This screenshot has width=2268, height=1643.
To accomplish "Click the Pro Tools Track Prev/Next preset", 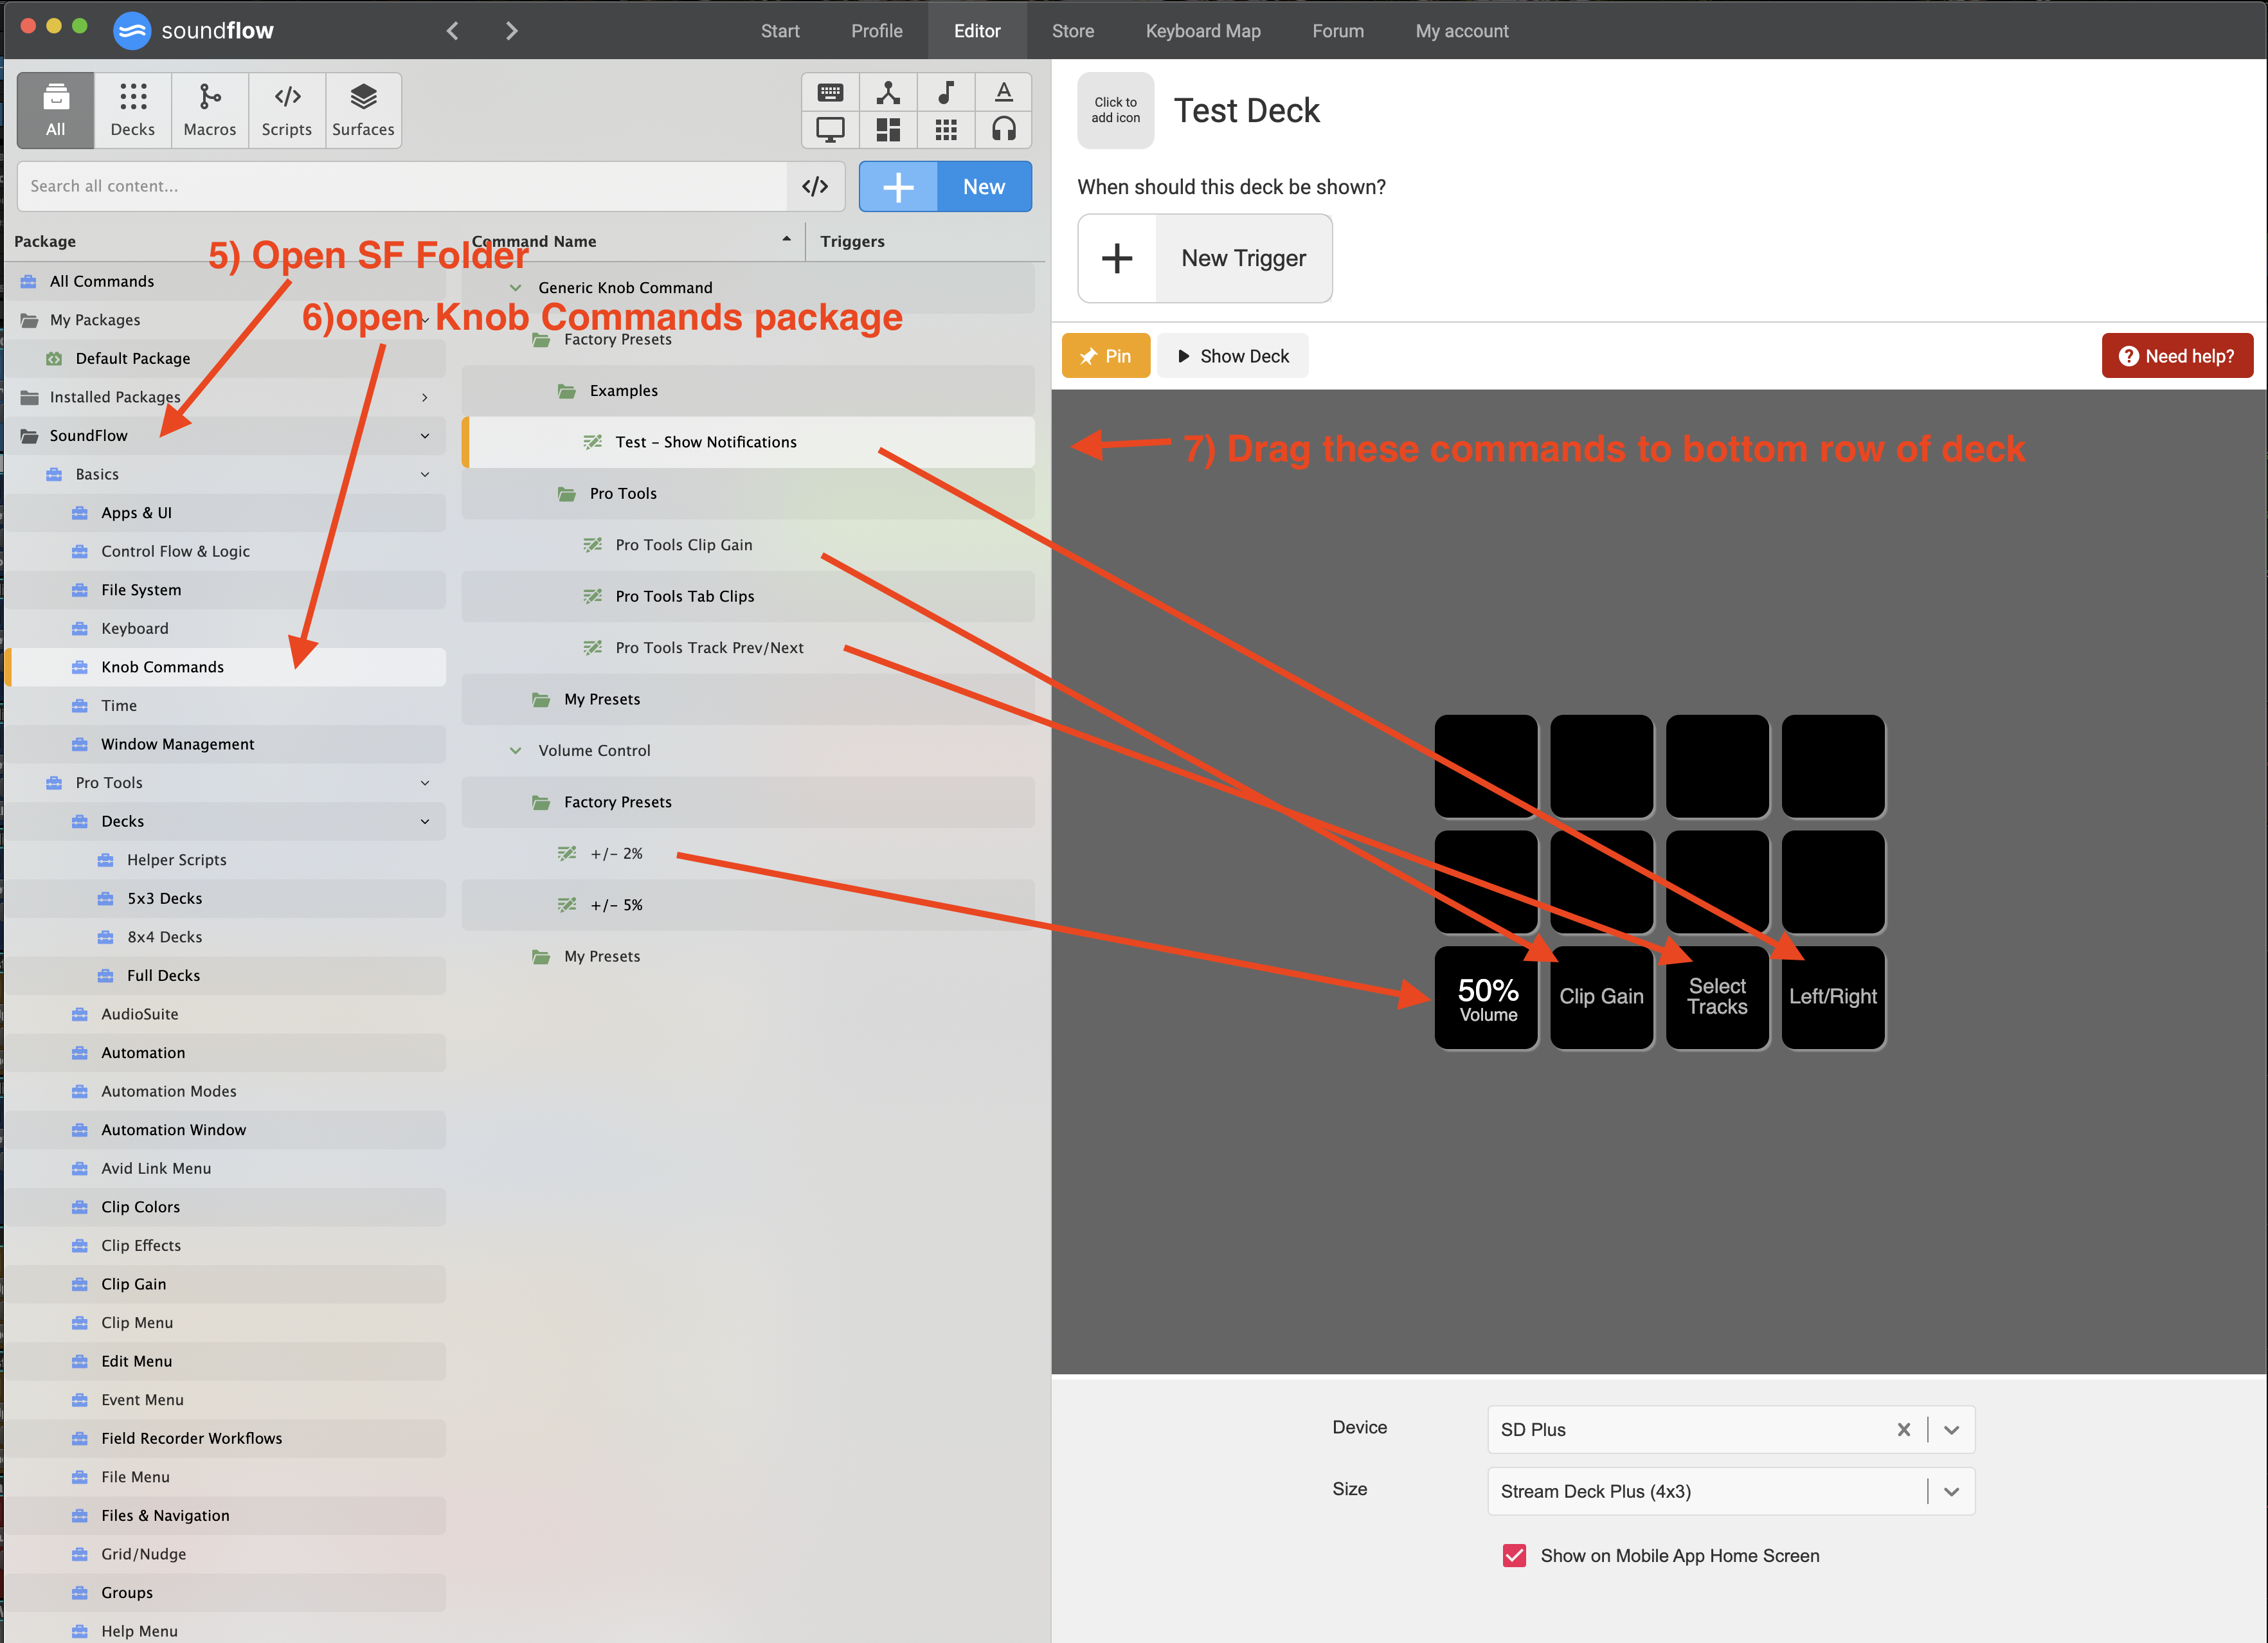I will [x=748, y=648].
